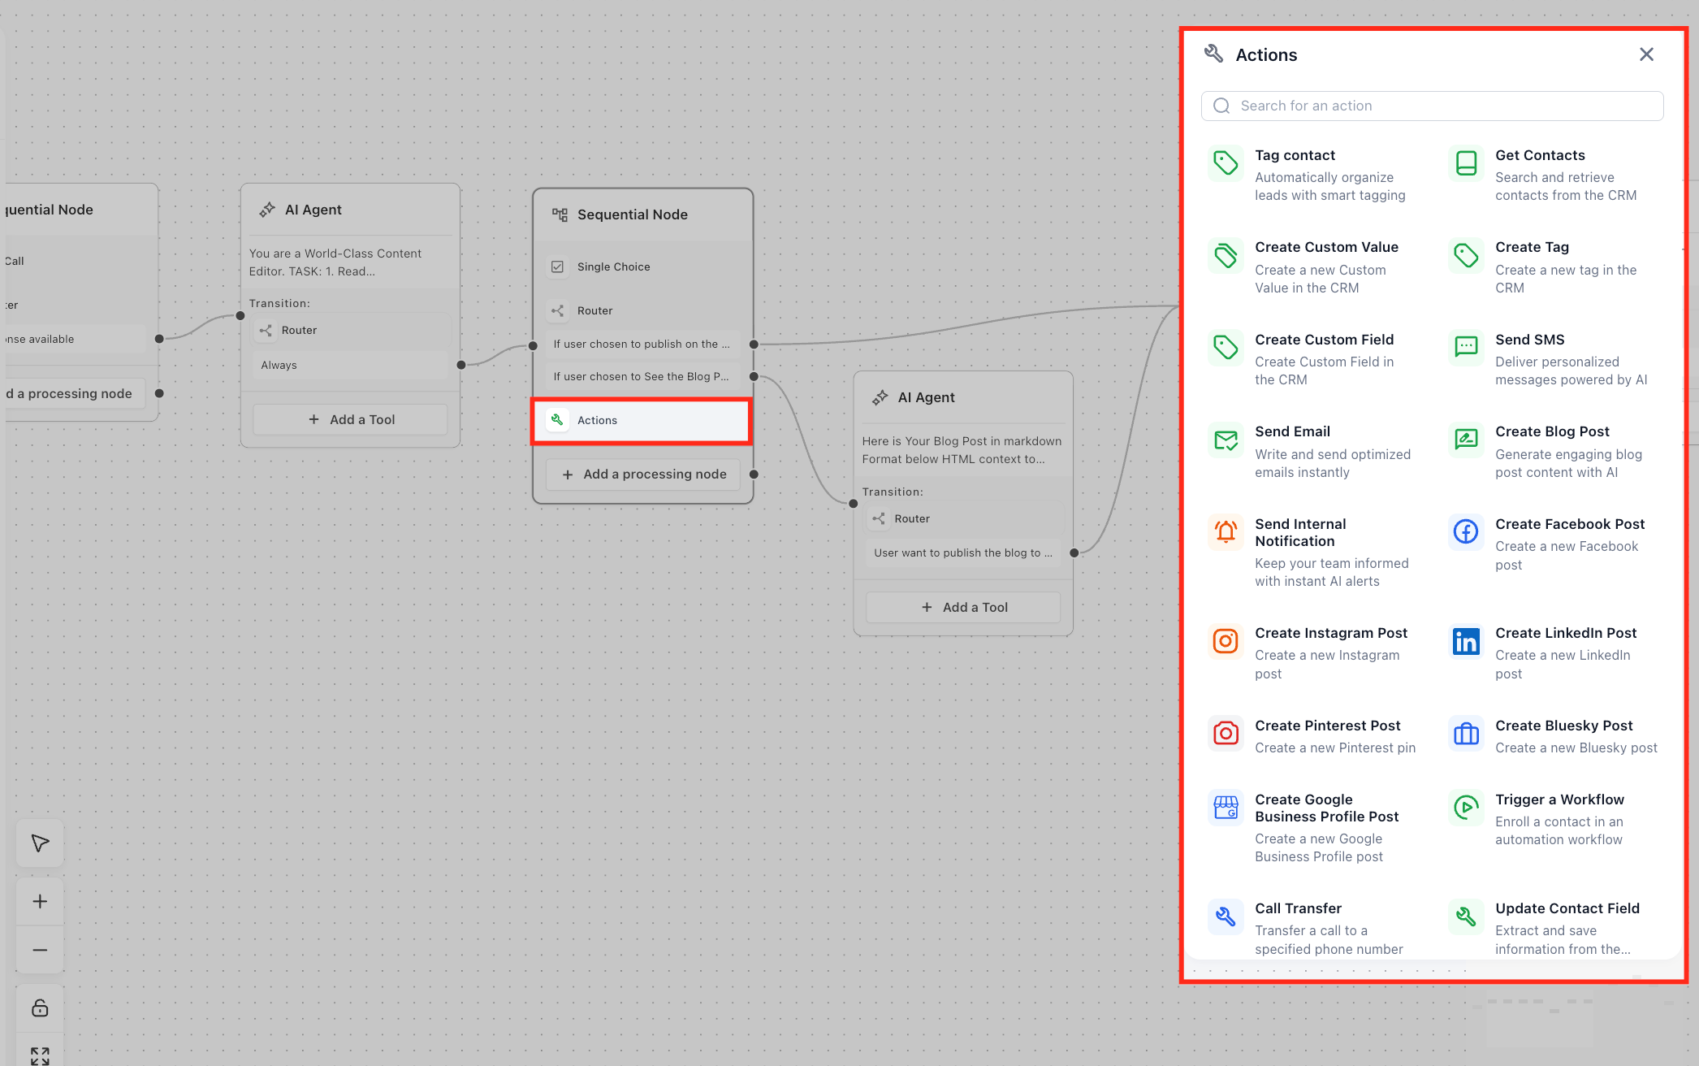
Task: Open the 'Here is Your Blog Post' prompt text
Action: [962, 450]
